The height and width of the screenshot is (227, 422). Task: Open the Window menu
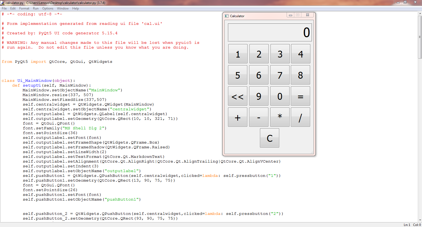(x=63, y=8)
